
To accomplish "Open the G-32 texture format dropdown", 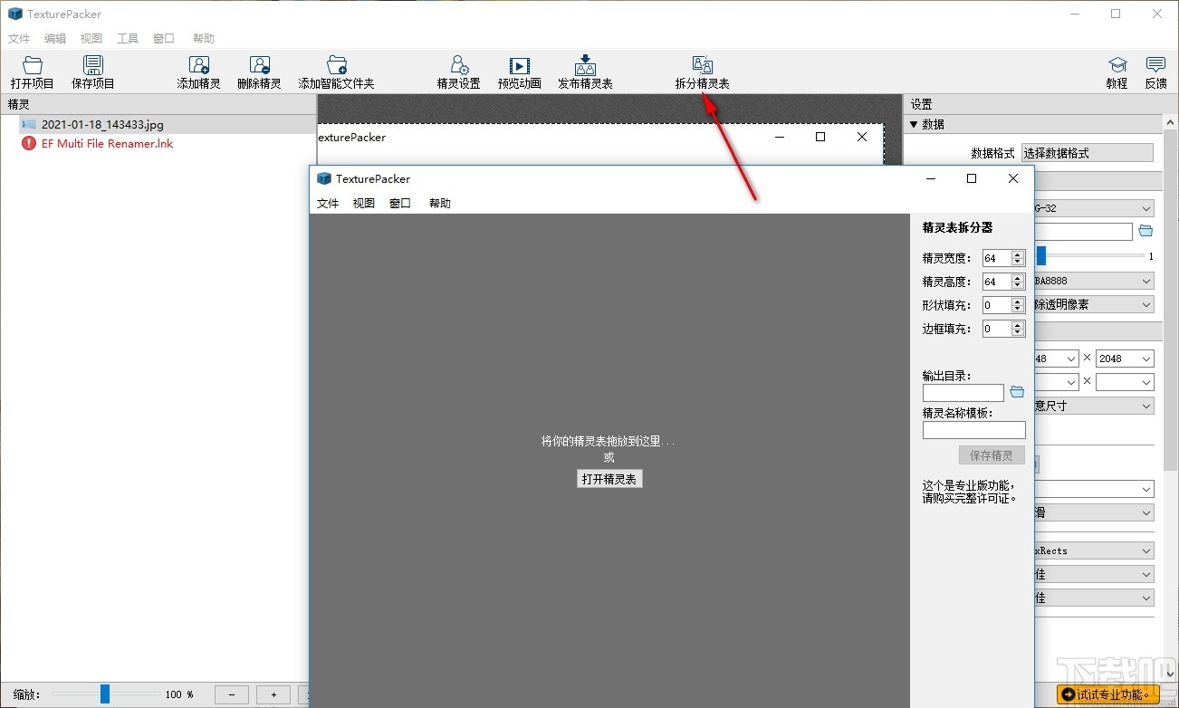I will 1094,208.
